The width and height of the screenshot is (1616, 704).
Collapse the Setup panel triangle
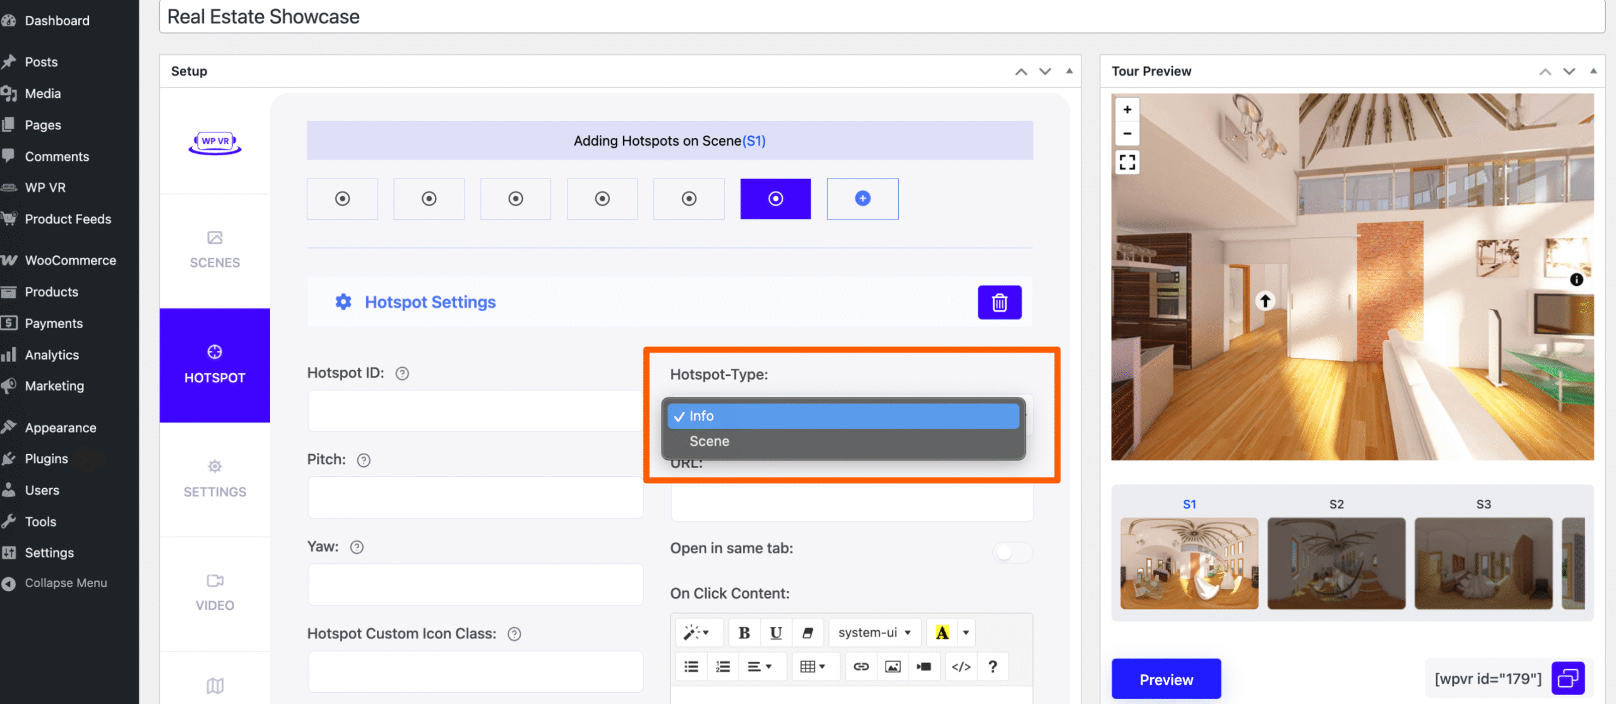(1069, 71)
